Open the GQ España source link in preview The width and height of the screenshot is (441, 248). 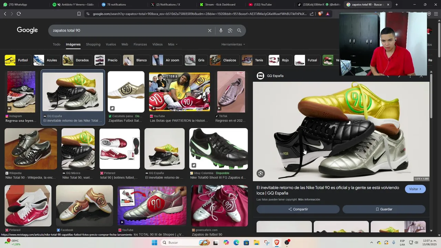point(270,76)
